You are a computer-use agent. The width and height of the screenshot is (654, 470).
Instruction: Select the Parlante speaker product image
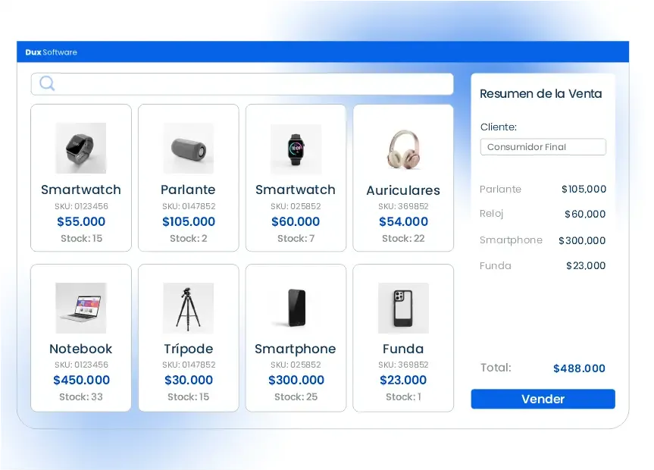pos(189,148)
